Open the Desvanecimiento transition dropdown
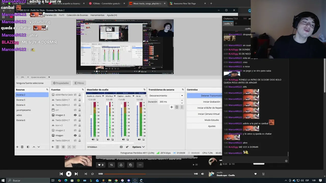This screenshot has width=326, height=183. [x=166, y=96]
